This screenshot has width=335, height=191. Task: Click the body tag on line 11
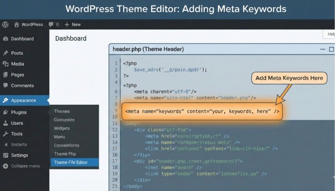pyautogui.click(x=131, y=124)
